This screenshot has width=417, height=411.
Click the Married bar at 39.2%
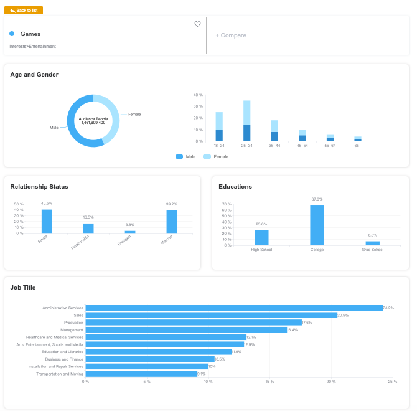point(172,222)
